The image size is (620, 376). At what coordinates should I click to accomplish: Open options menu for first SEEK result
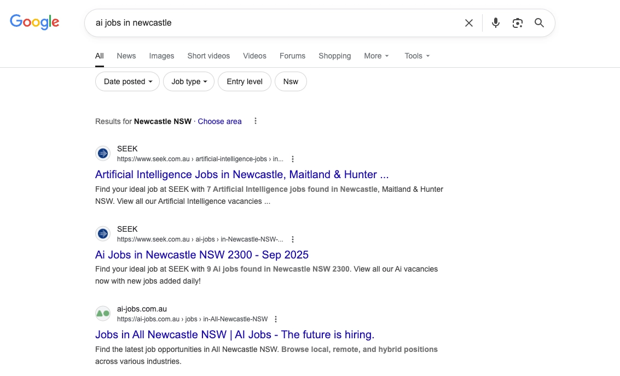coord(293,159)
